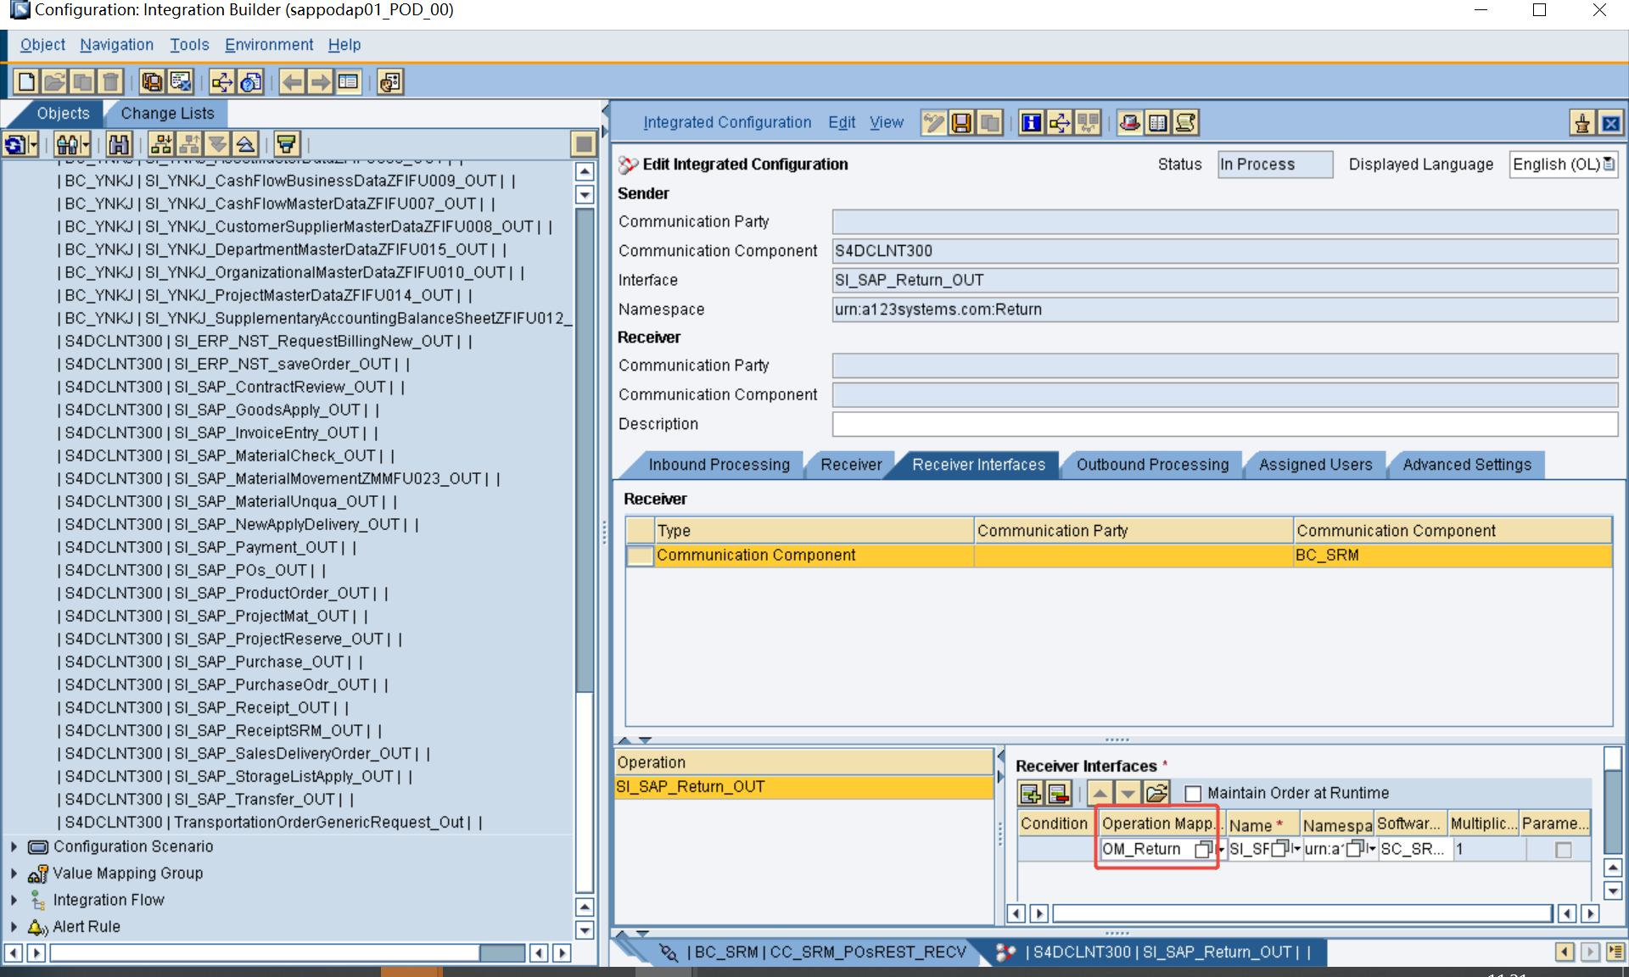
Task: Click the binoculars find icon in the Objects panel
Action: [119, 144]
